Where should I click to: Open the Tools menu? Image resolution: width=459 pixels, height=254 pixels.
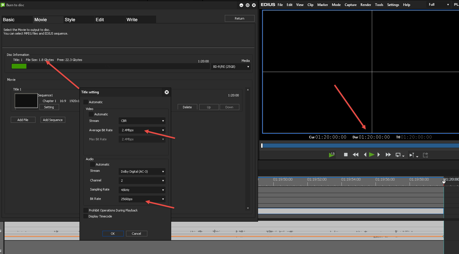(x=379, y=5)
